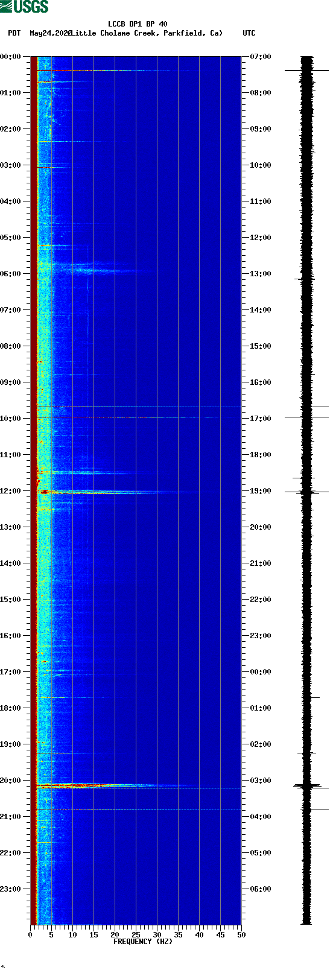Image resolution: width=333 pixels, height=973 pixels.
Task: Click the '06:00' PDT time label
Action: click(x=11, y=274)
